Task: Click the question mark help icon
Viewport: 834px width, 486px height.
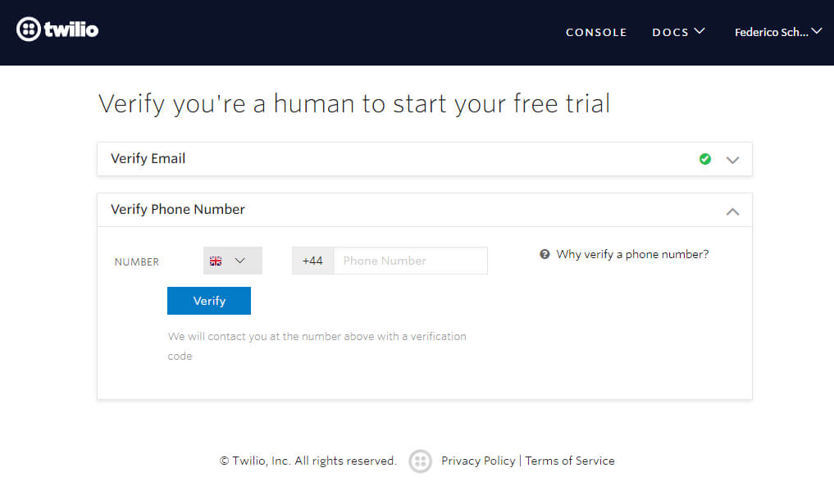Action: (545, 255)
